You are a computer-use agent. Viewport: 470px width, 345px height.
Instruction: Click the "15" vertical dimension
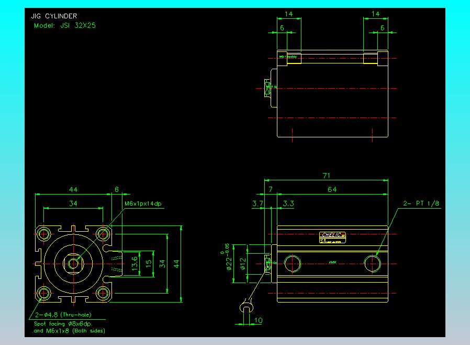(x=148, y=264)
